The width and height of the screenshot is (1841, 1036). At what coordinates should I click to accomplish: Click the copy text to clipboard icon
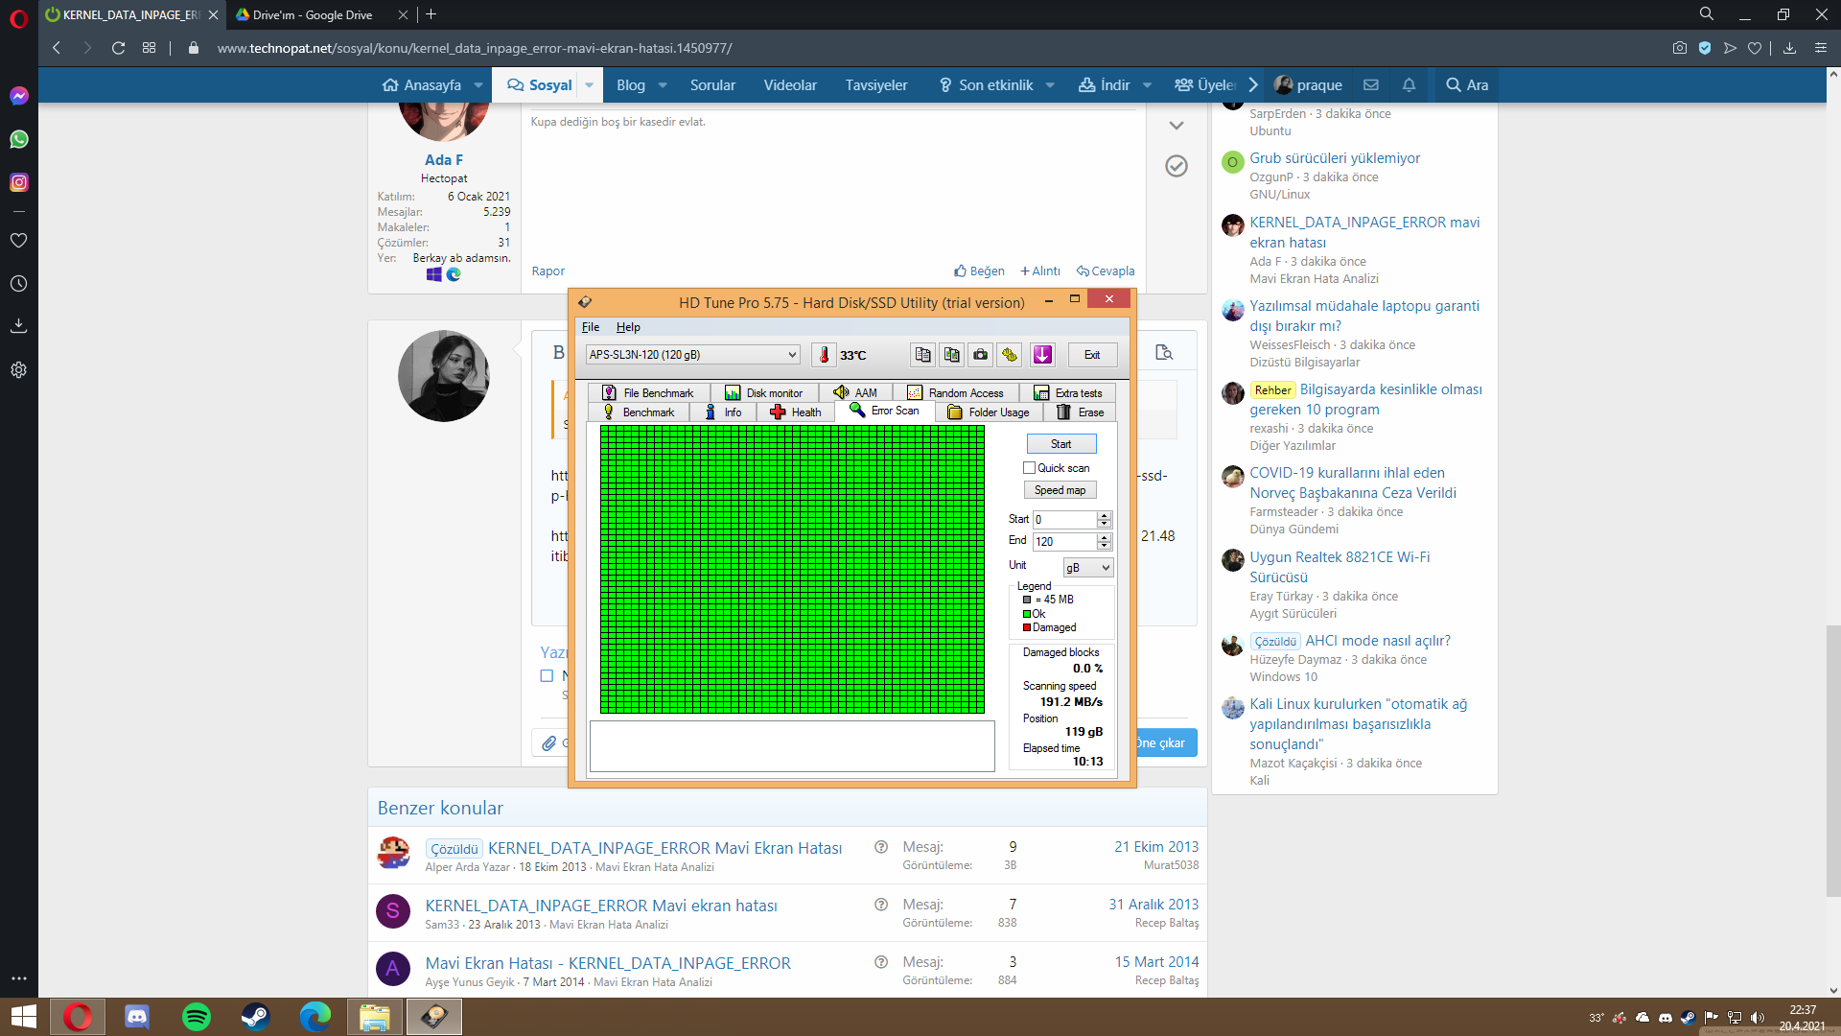pyautogui.click(x=922, y=355)
